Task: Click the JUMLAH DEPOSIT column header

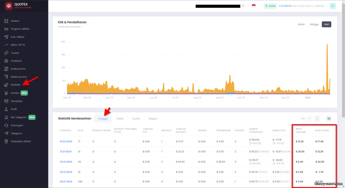Action: [x=181, y=130]
